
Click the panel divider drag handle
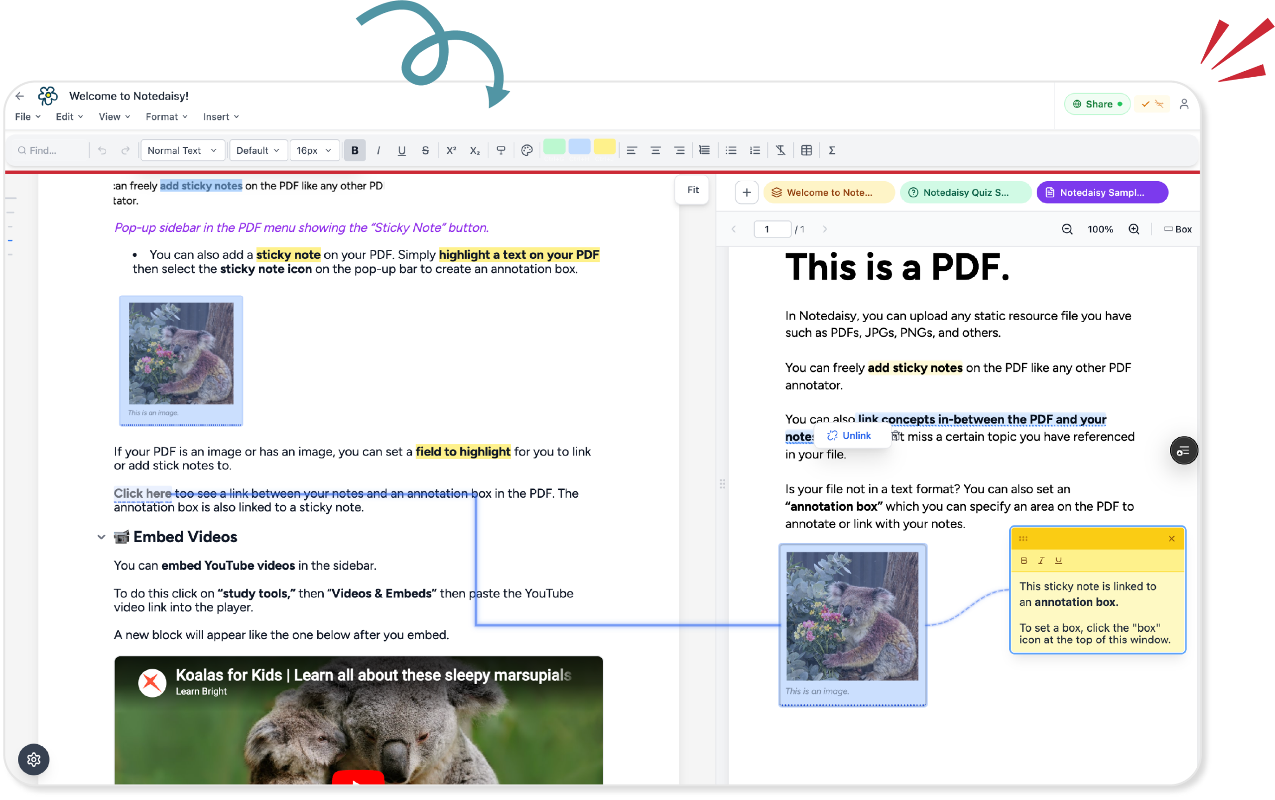pyautogui.click(x=723, y=483)
